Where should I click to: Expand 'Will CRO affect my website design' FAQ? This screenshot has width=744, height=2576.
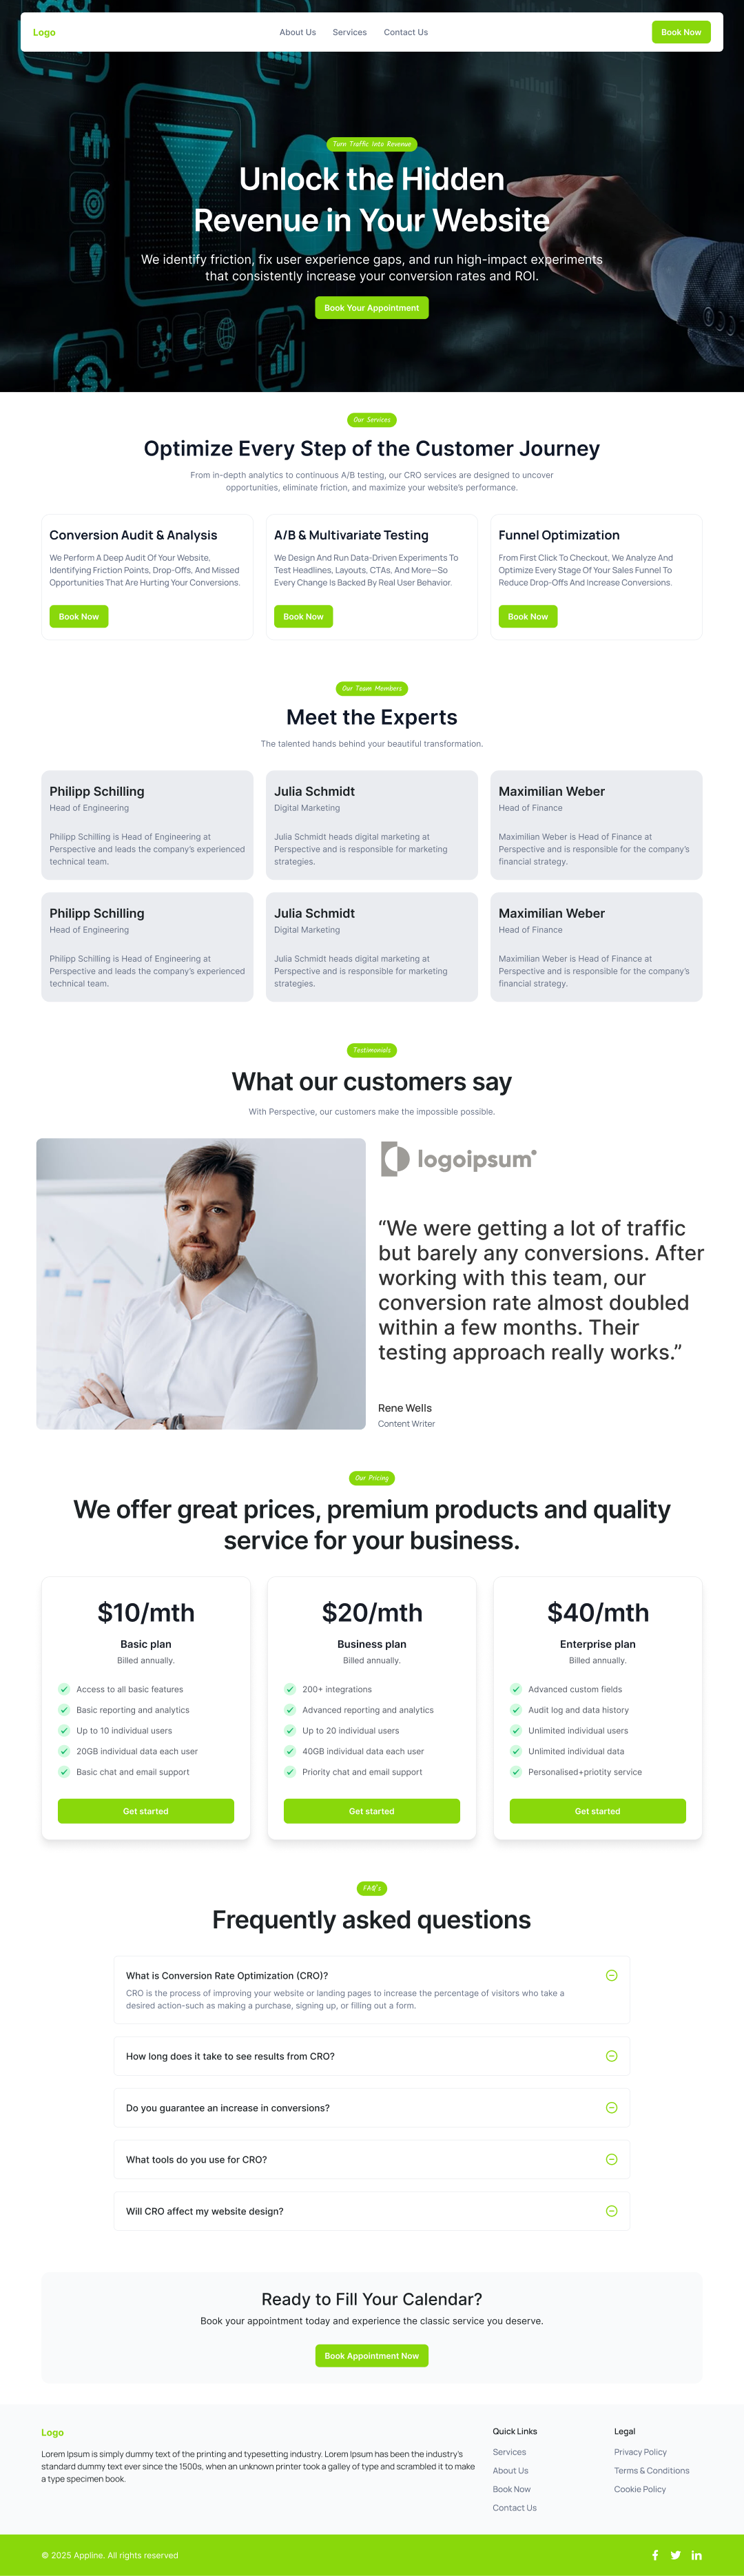(611, 2211)
